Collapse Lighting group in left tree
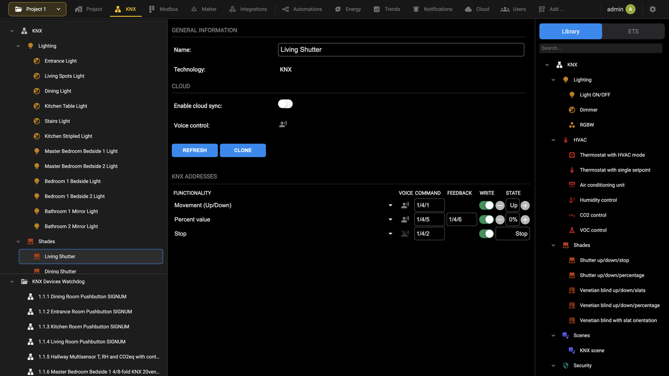Screen dimensions: 669x376 (x=18, y=46)
